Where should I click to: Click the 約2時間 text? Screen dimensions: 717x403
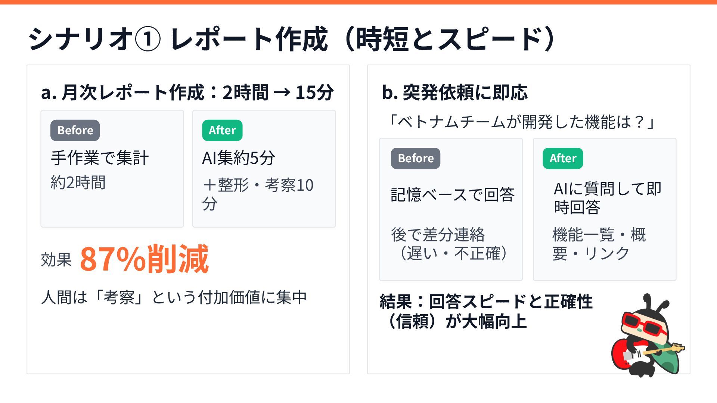click(x=78, y=182)
